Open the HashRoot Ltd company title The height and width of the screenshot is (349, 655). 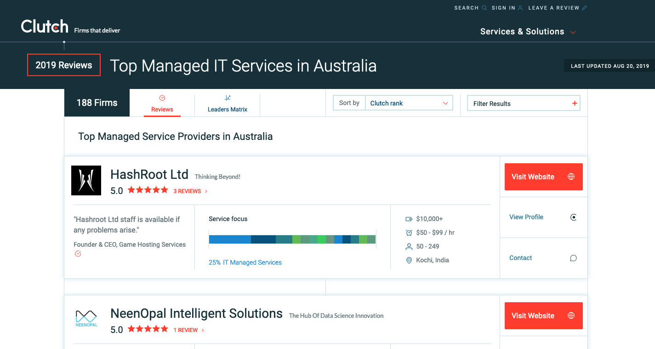(149, 174)
